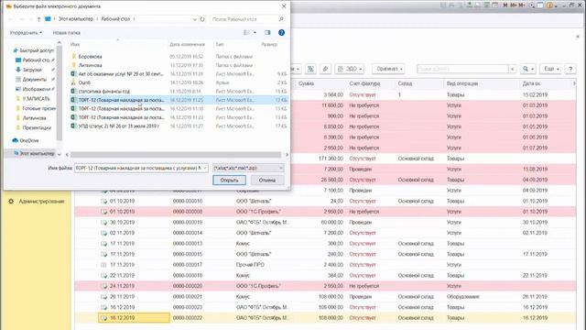The image size is (586, 330).
Task: Open the search magnifier dropdown in 1C toolbar
Action: tap(528, 69)
